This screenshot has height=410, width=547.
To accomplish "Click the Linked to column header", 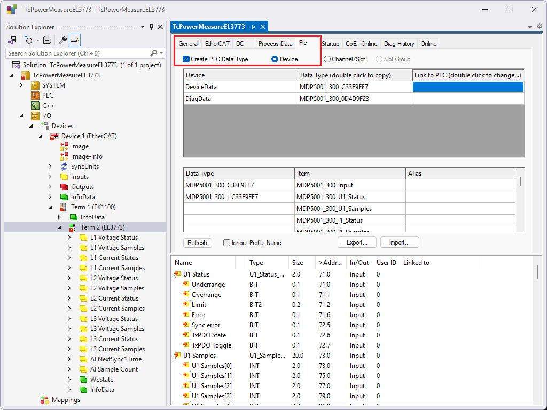I will (440, 263).
